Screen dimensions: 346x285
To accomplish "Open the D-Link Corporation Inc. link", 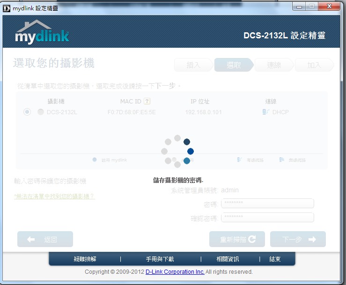I will click(175, 272).
